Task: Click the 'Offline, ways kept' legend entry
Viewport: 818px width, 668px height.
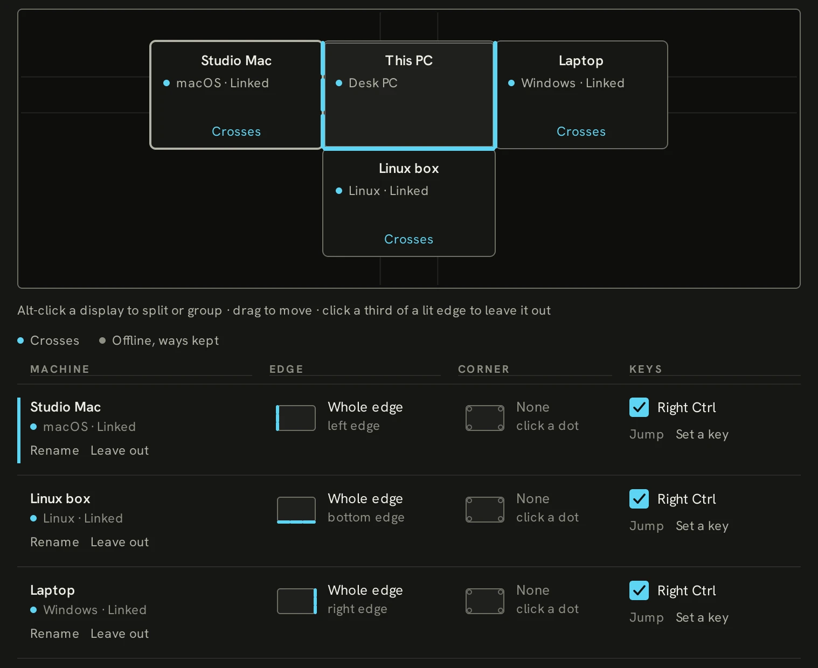Action: tap(159, 340)
